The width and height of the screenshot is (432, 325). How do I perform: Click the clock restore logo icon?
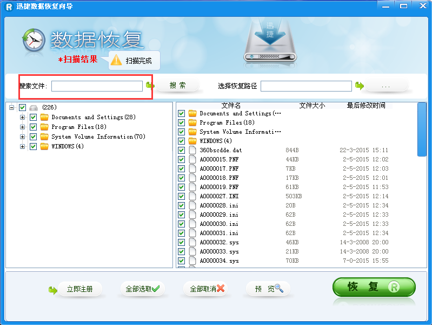pos(34,40)
